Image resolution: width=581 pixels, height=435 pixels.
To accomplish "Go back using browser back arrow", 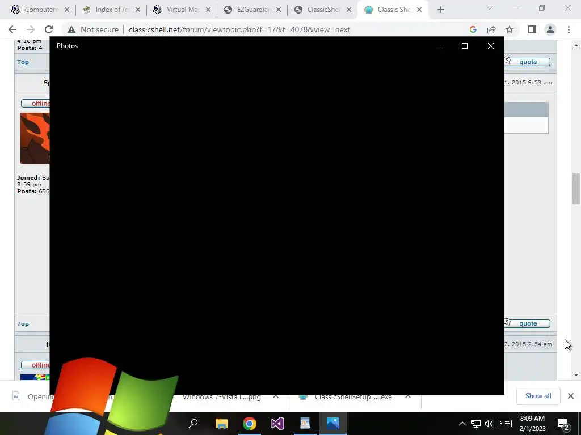I will pyautogui.click(x=12, y=29).
